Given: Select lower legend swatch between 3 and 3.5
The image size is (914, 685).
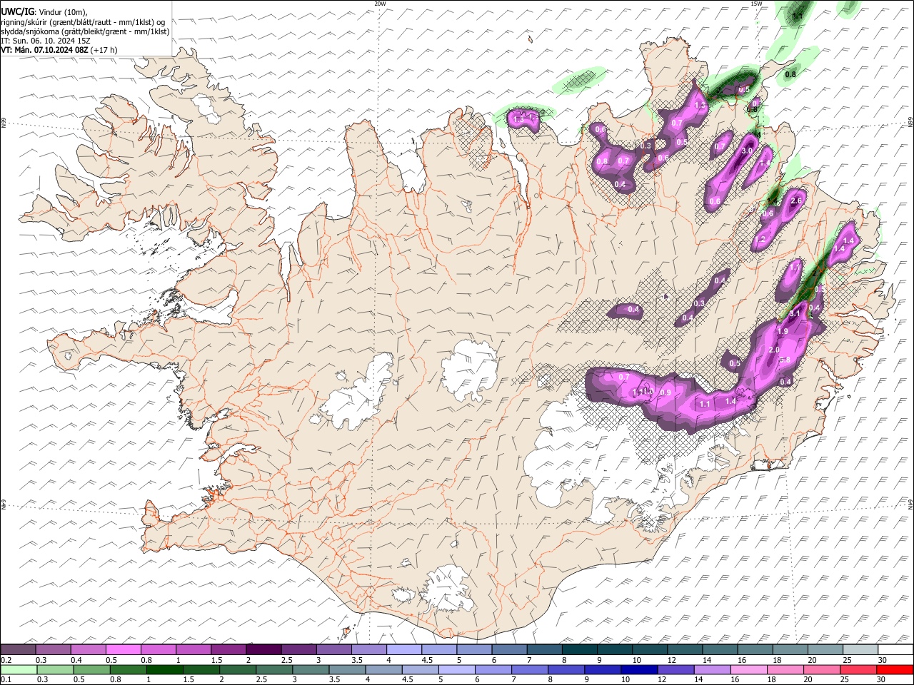Looking at the screenshot, I should (312, 669).
